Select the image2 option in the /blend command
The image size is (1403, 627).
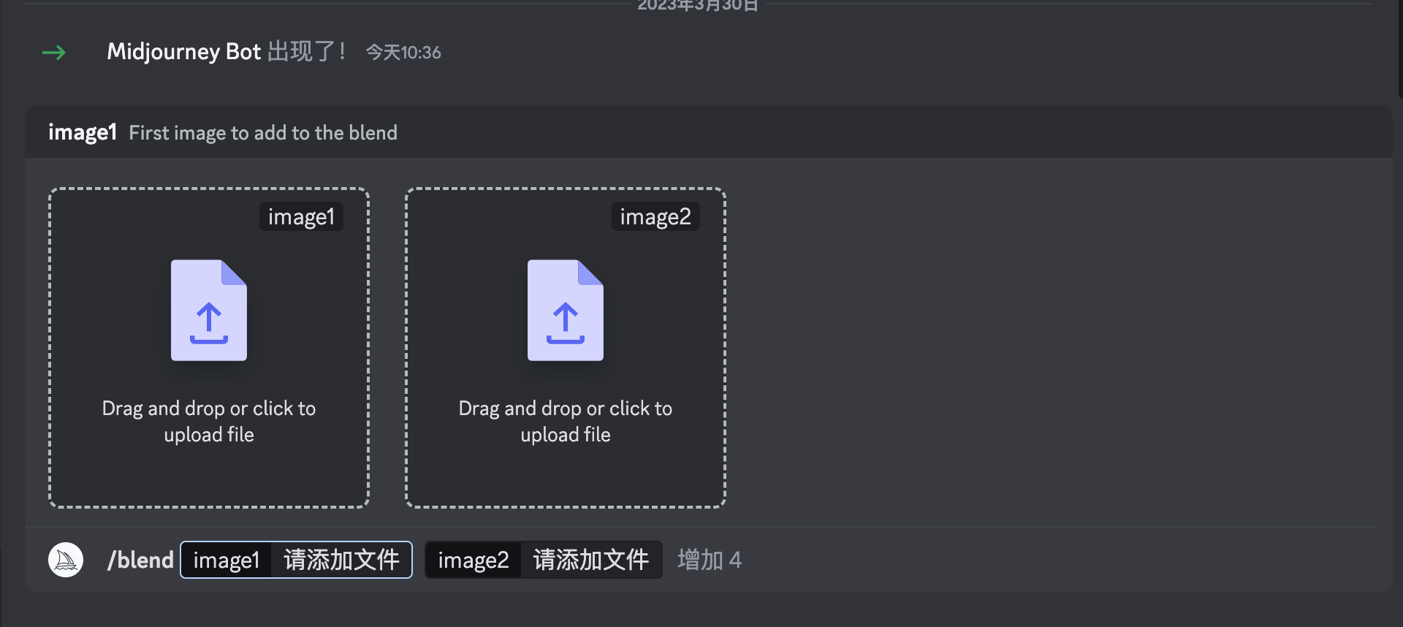pyautogui.click(x=544, y=560)
